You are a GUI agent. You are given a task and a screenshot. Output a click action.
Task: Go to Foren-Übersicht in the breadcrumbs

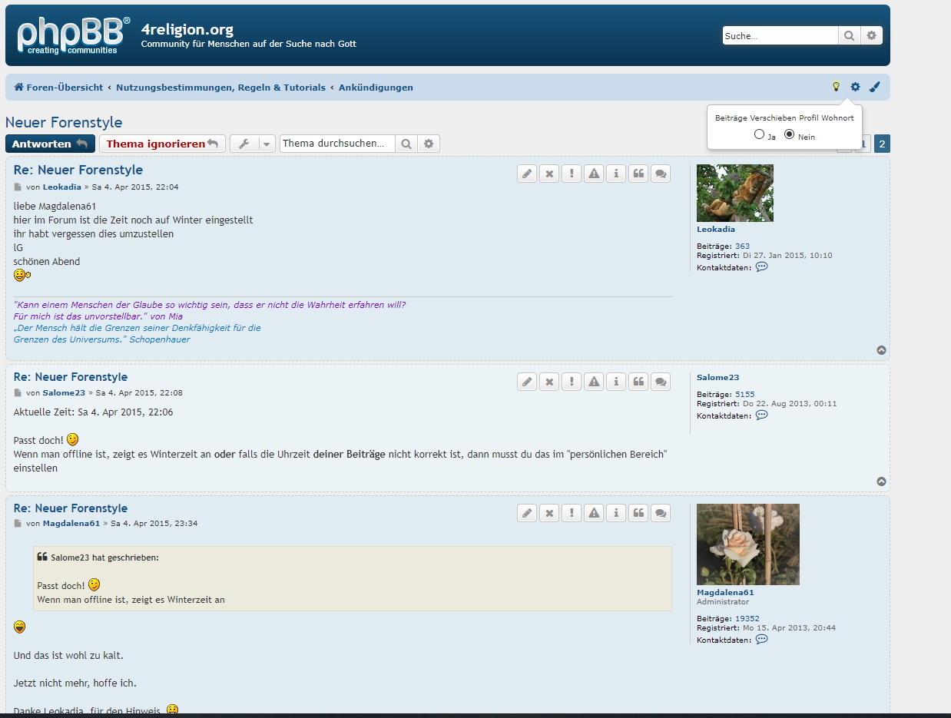[x=58, y=88]
